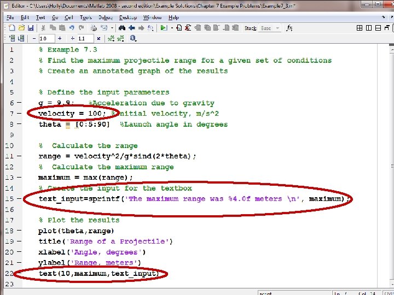The image size is (394, 295).
Task: Click the plus button to increment value
Action: [x=60, y=38]
